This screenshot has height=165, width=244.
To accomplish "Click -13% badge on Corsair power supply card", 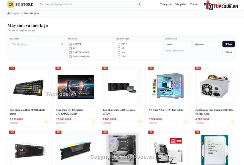I will 198,68.
